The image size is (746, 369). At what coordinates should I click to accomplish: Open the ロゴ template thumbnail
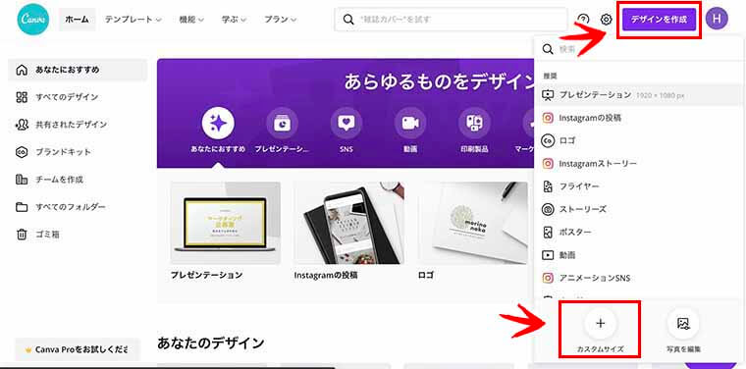472,223
